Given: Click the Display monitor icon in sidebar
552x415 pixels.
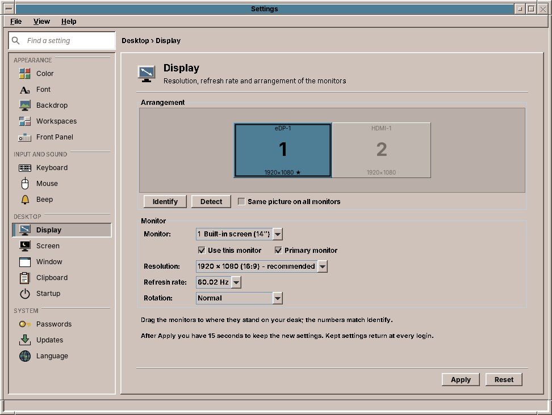Looking at the screenshot, I should 24,230.
